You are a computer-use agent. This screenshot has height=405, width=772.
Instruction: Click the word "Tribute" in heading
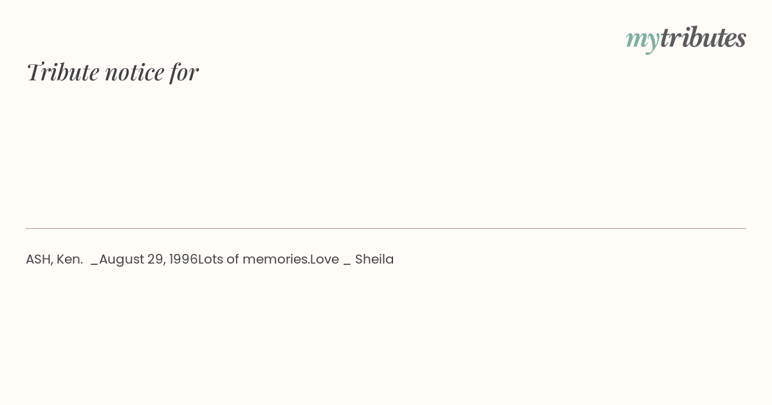tap(62, 72)
